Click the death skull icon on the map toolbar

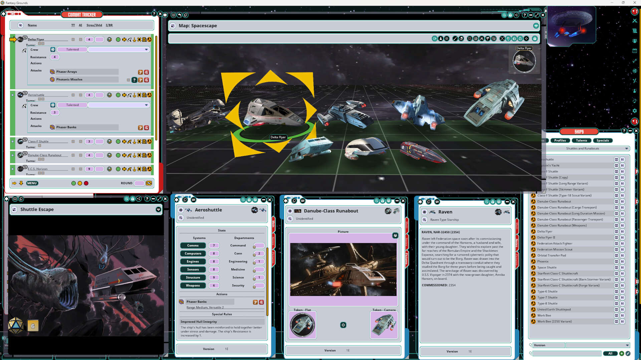(x=502, y=39)
